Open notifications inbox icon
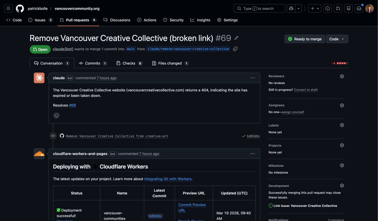The height and width of the screenshot is (221, 378). 359,8
